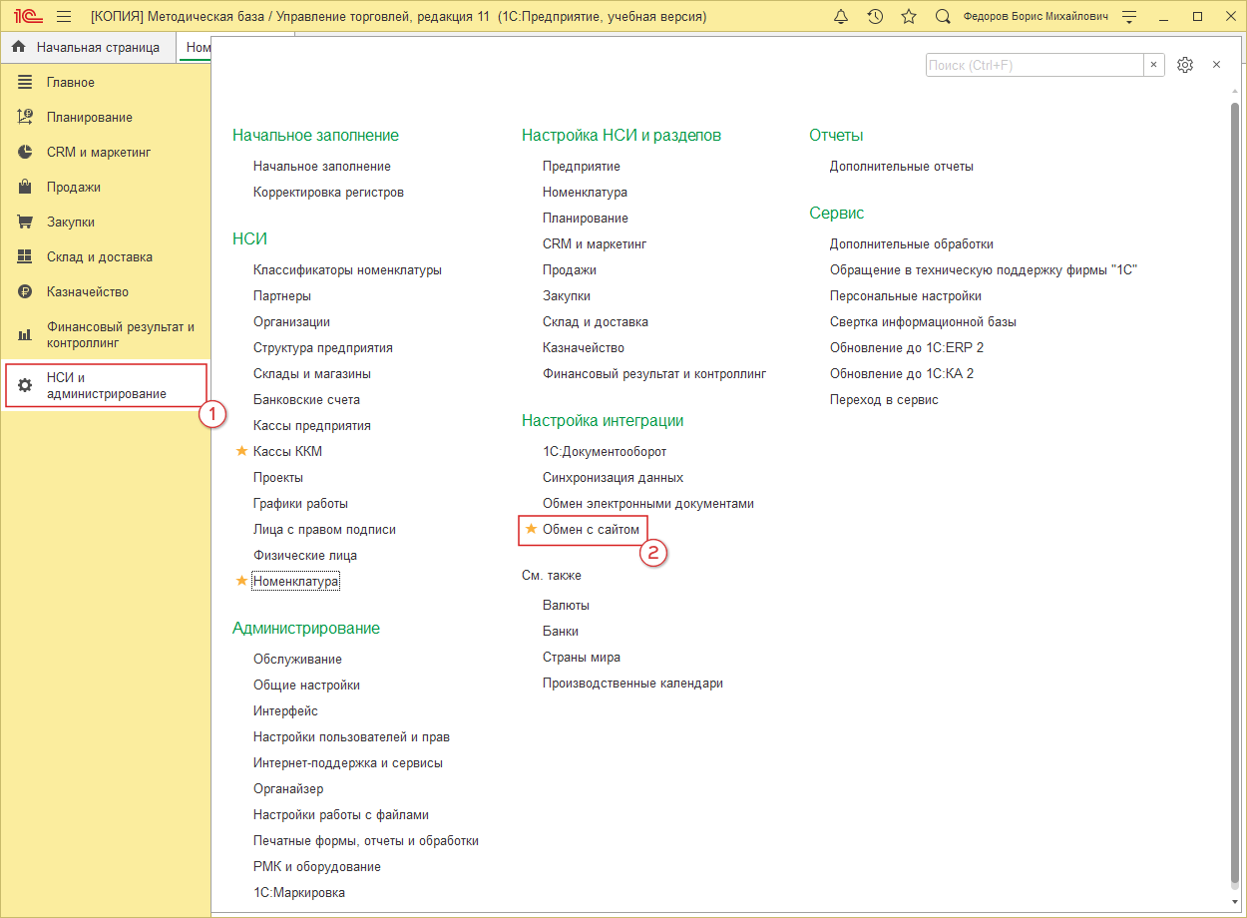
Task: Open menu settings gear icon
Action: [1185, 65]
